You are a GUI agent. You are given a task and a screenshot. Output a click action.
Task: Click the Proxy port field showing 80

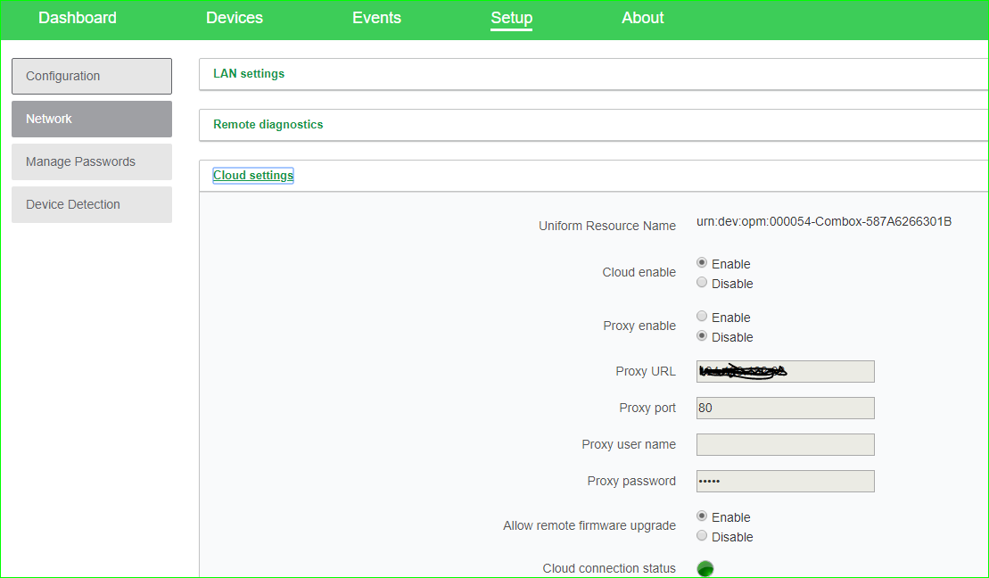pyautogui.click(x=786, y=409)
